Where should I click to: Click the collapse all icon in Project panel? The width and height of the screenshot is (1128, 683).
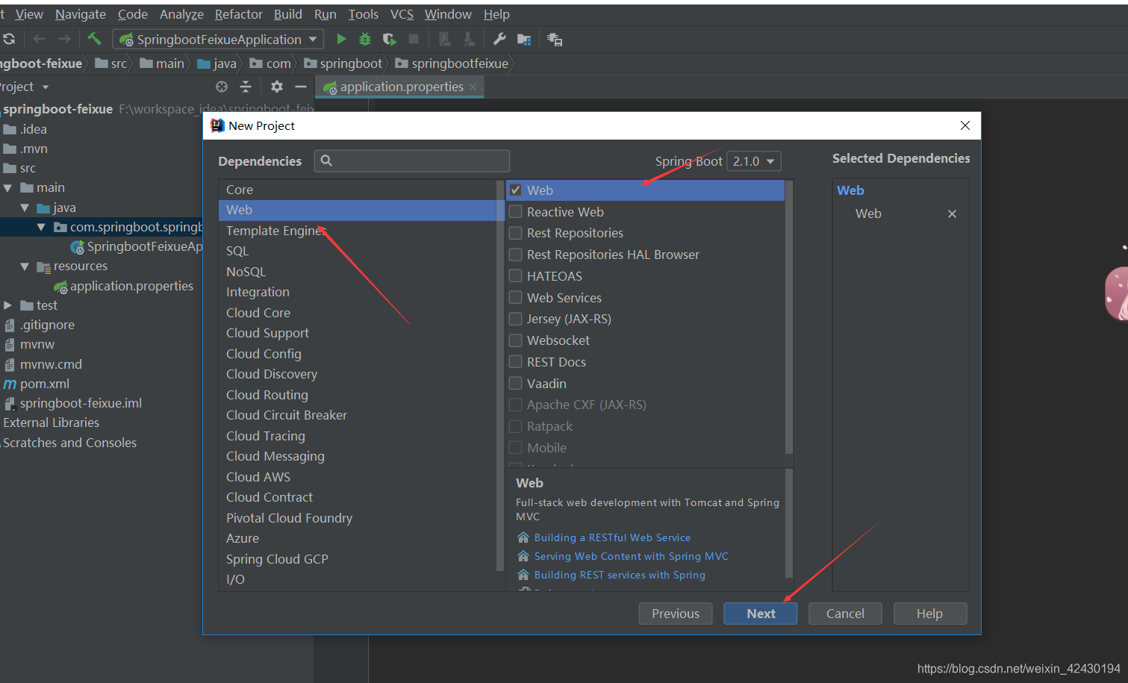click(246, 87)
